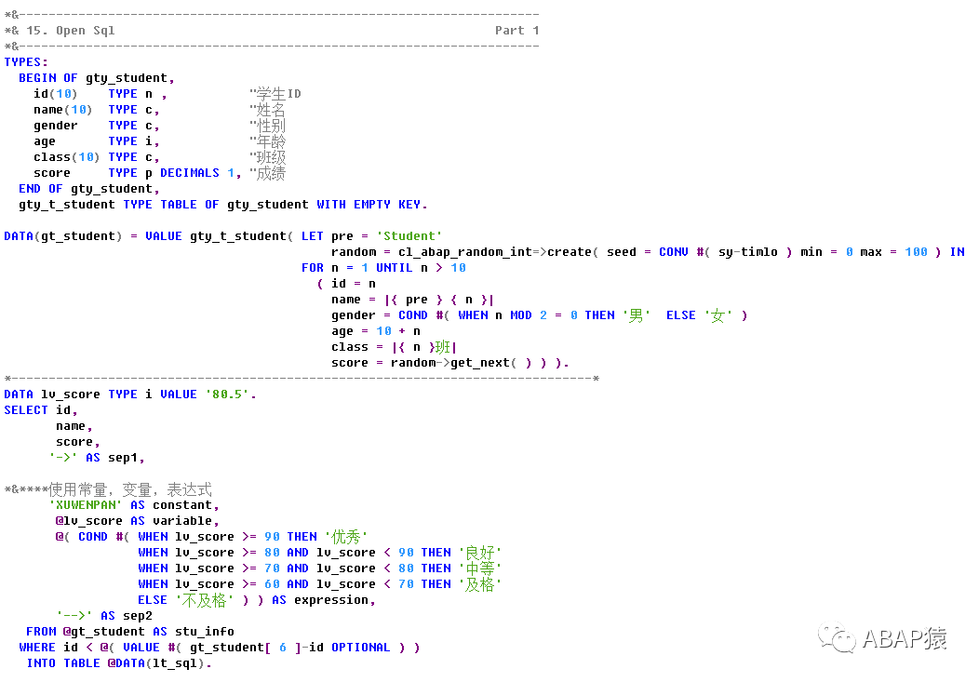979x682 pixels.
Task: Click the '成绩' comment
Action: coord(271,173)
